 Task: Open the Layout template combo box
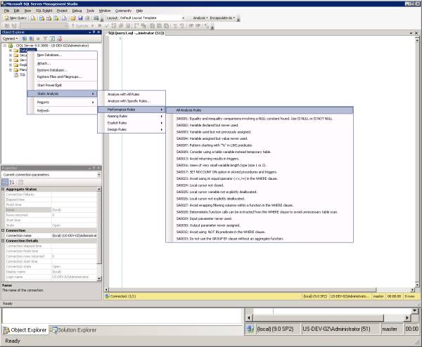point(184,18)
